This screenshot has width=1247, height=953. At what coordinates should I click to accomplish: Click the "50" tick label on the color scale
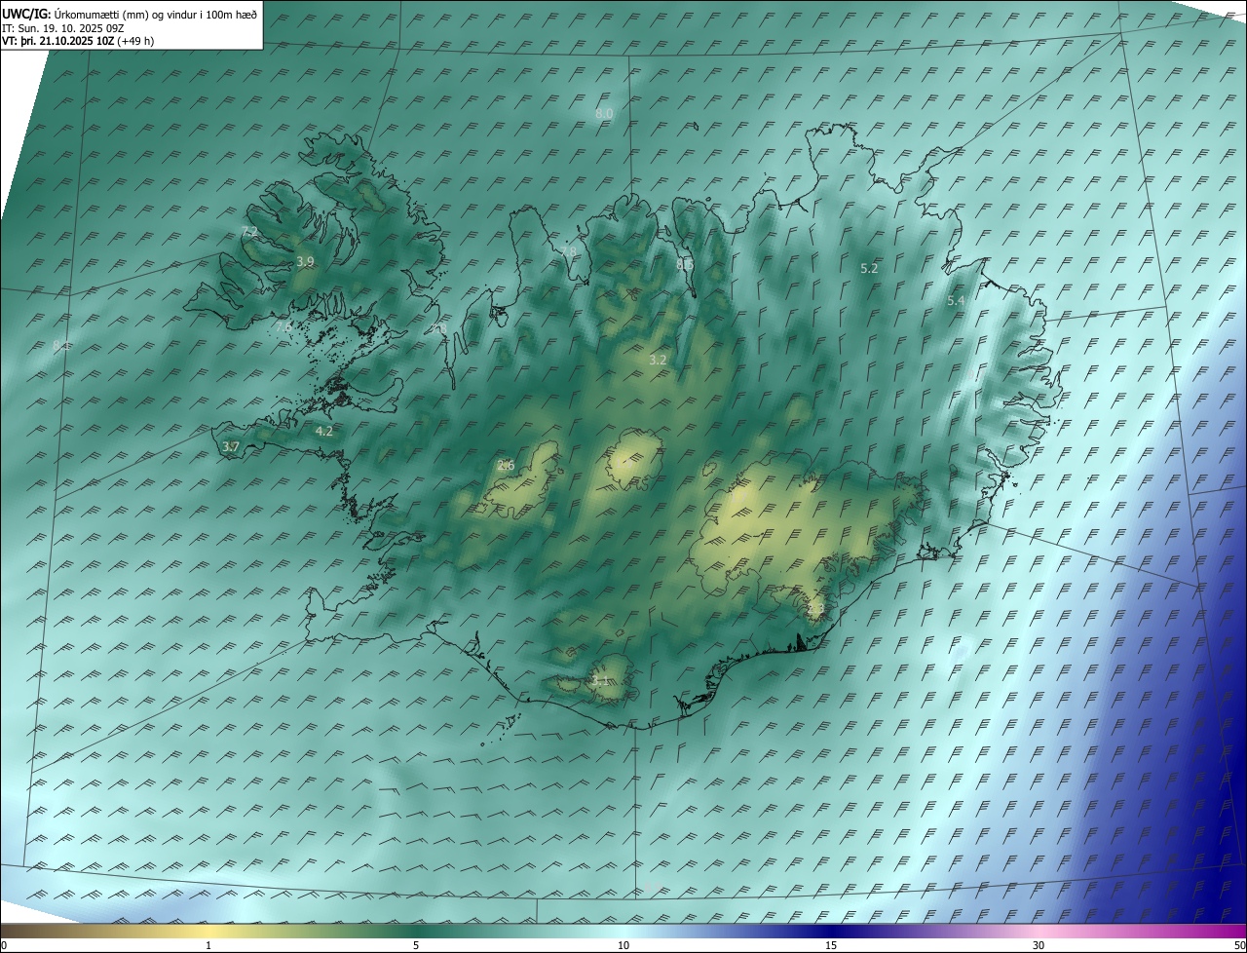pos(1239,946)
